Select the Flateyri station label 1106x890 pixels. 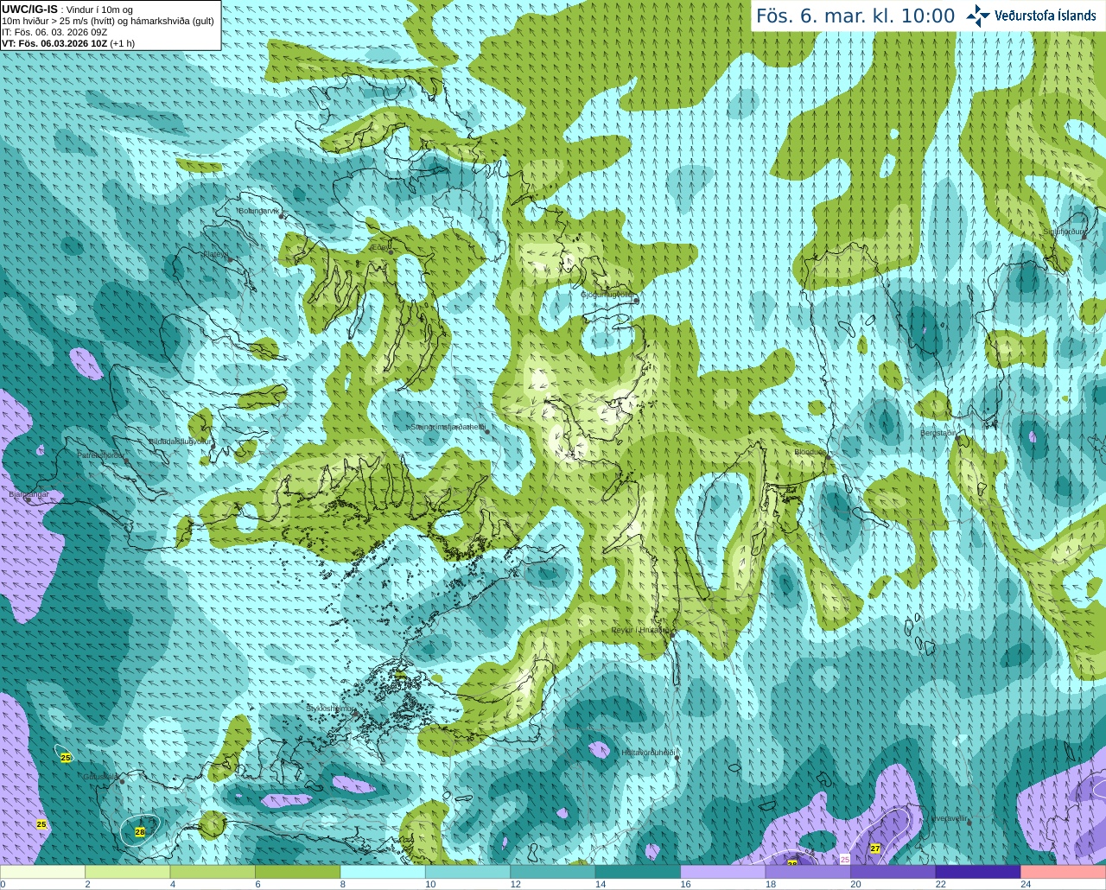click(215, 254)
